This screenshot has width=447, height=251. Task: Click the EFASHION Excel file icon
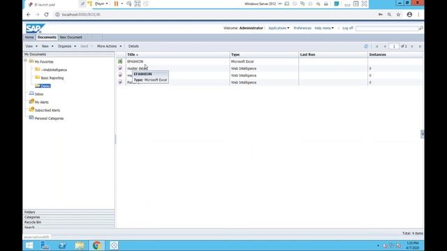click(120, 61)
